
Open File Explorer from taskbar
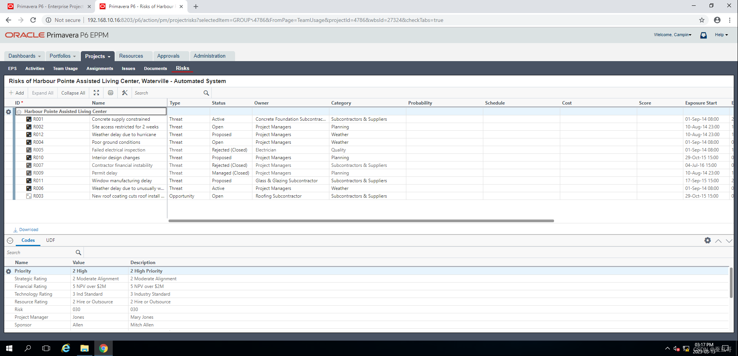[85, 348]
